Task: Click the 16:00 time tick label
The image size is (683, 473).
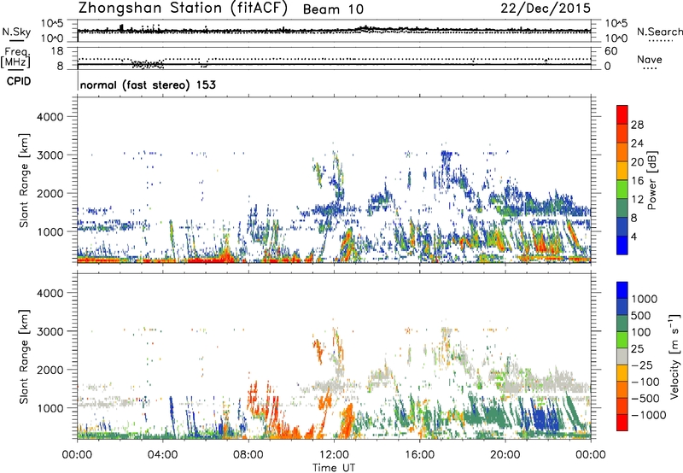Action: click(419, 455)
